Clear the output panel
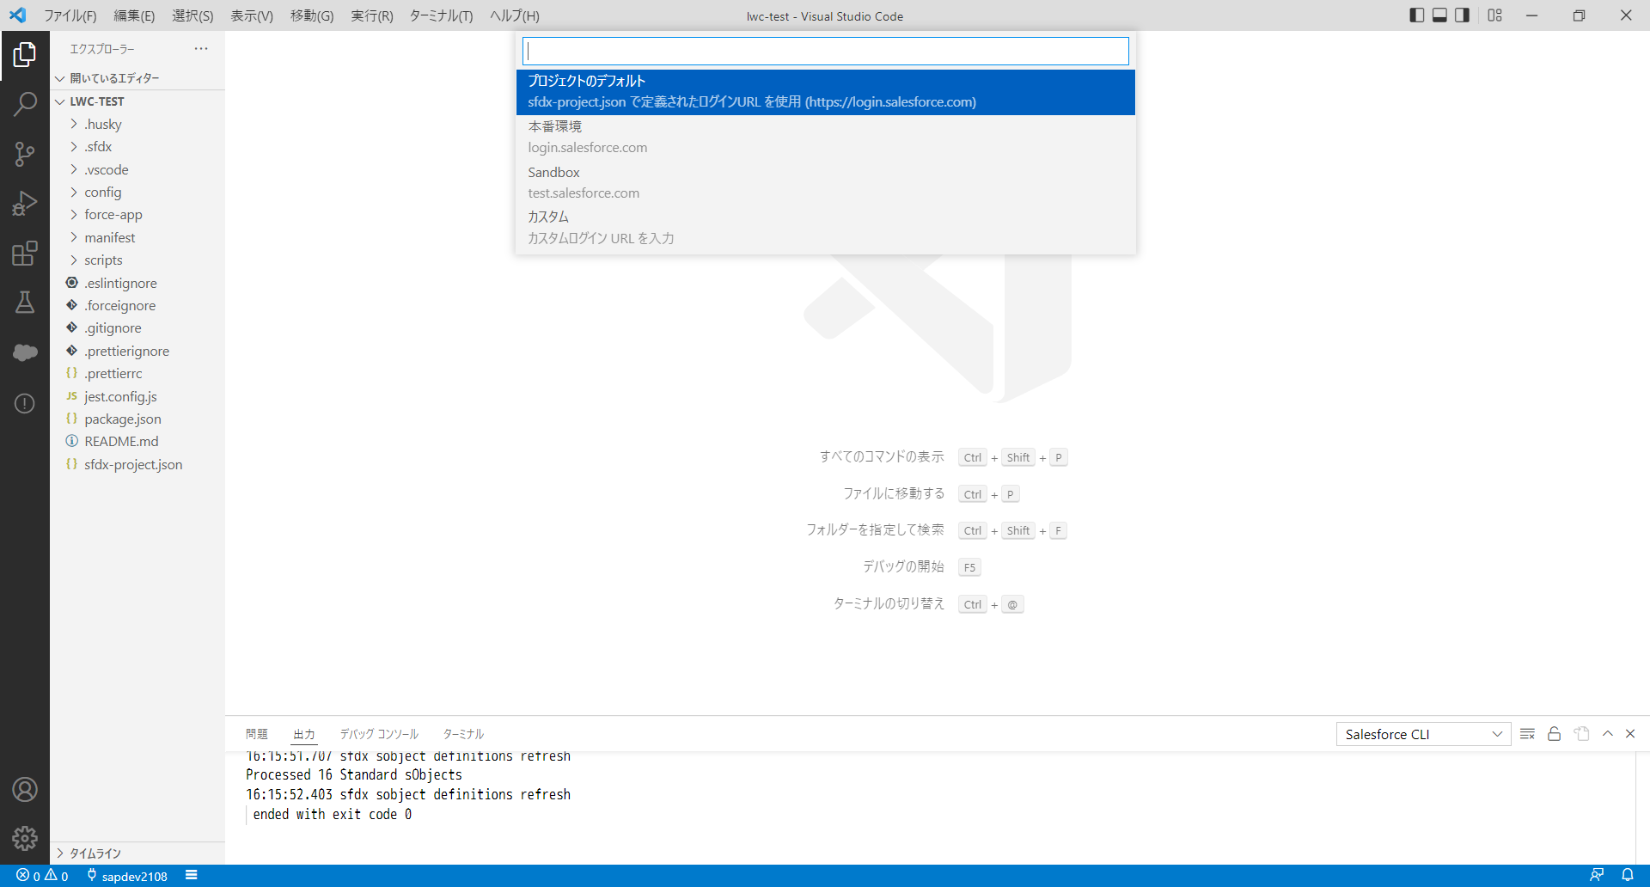 tap(1527, 734)
